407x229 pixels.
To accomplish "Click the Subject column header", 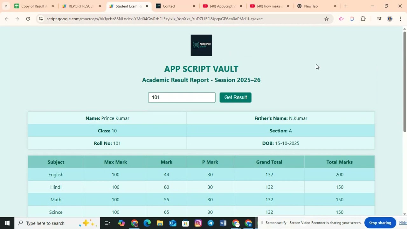I will [x=56, y=162].
